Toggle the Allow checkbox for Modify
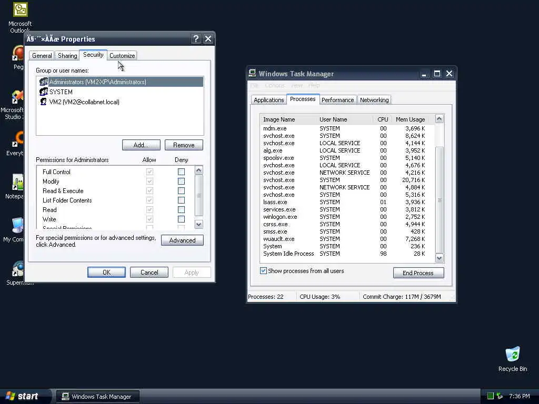539x404 pixels. point(149,181)
